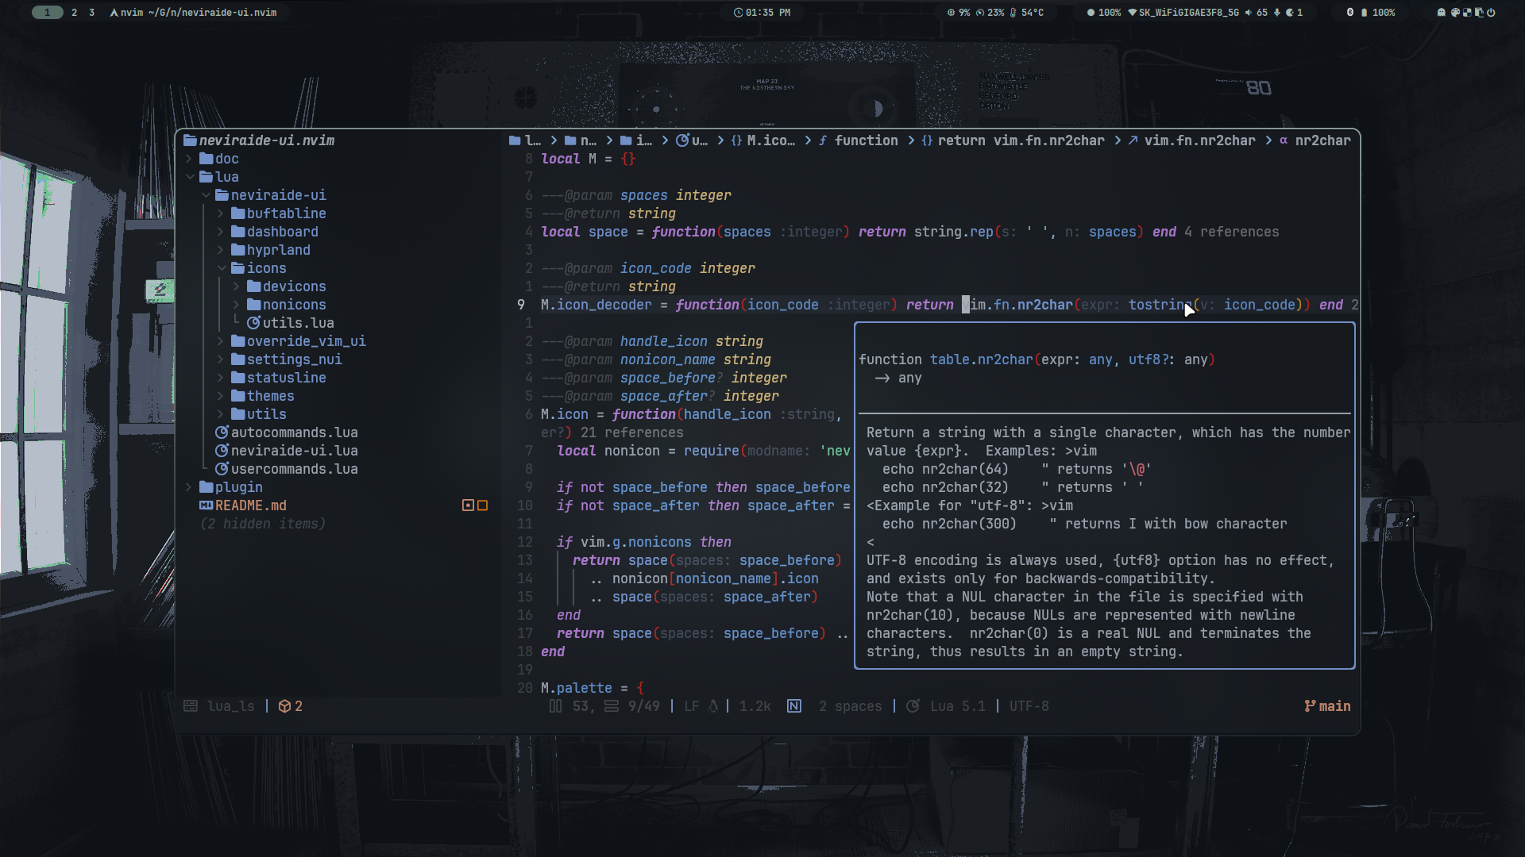Click the 21 references code lens
1525x857 pixels.
coord(631,432)
